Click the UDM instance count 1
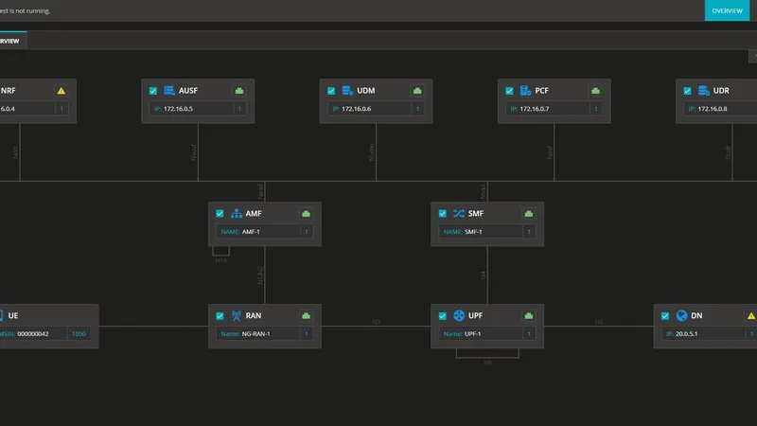Screen dimensions: 757x426 click(x=417, y=109)
